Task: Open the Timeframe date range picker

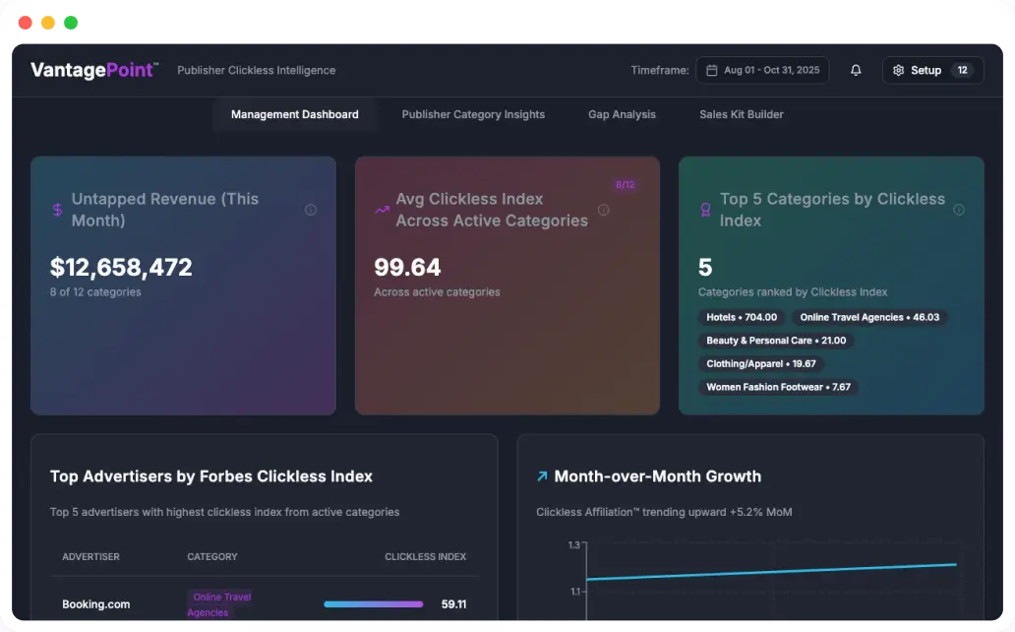Action: 762,71
